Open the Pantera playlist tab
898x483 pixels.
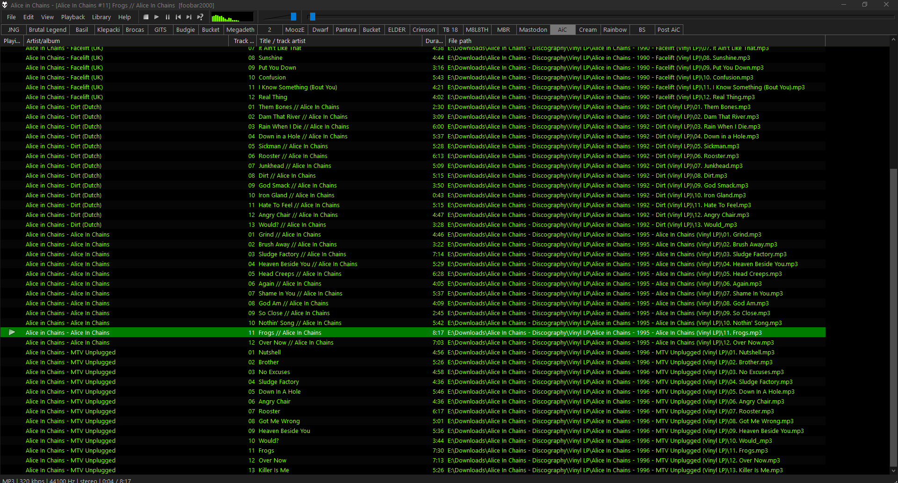pos(346,30)
